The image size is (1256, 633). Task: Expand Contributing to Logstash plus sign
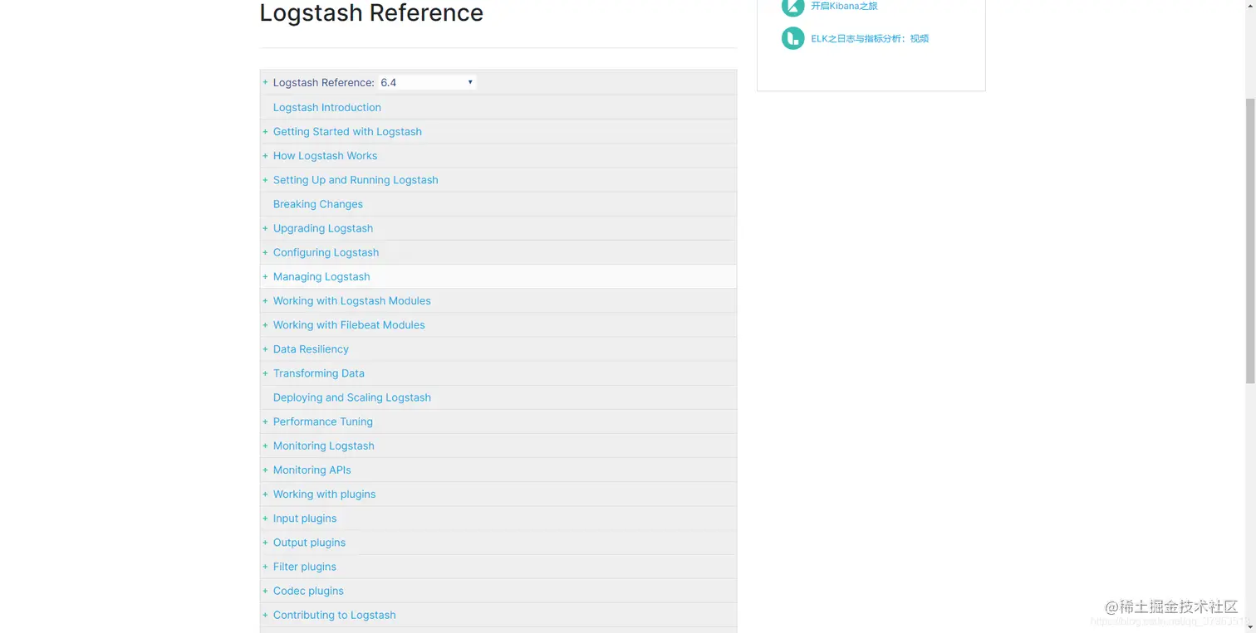[x=265, y=615]
